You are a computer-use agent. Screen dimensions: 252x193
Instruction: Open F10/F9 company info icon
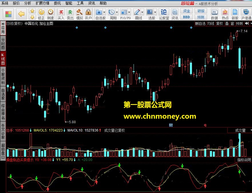[x=124, y=12]
